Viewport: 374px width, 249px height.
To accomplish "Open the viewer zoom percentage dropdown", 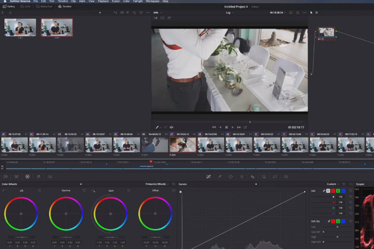I will (x=158, y=12).
